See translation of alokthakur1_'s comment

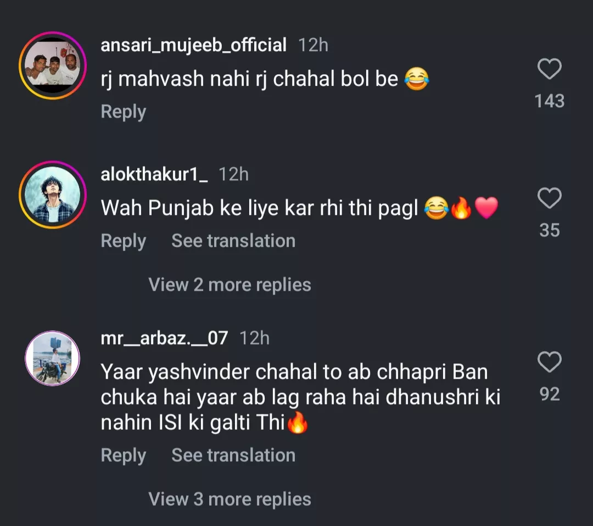coord(233,241)
